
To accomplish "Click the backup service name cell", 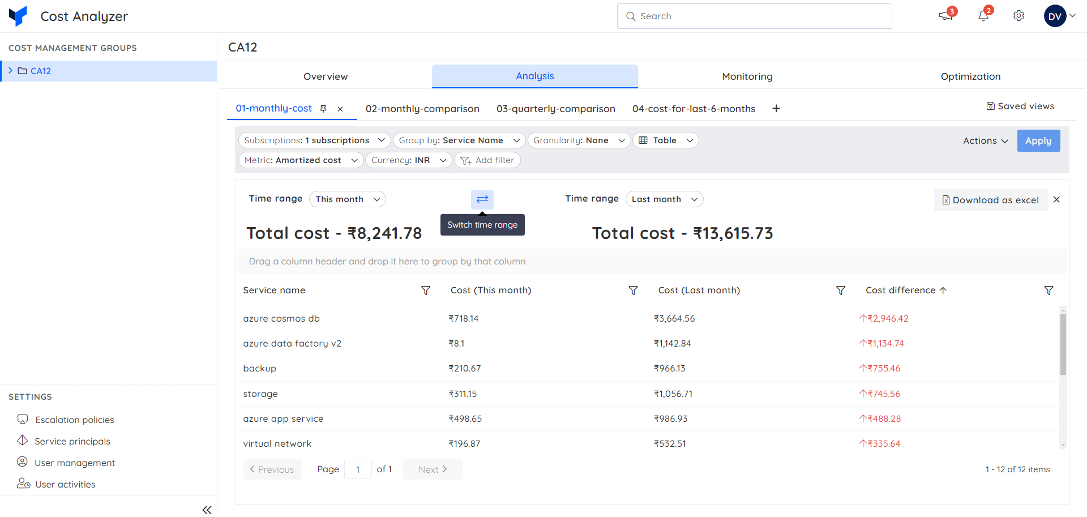I will 260,369.
